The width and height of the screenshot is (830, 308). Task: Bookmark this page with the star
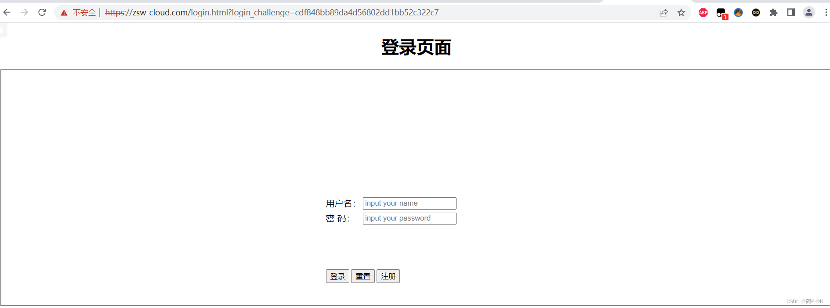tap(681, 13)
